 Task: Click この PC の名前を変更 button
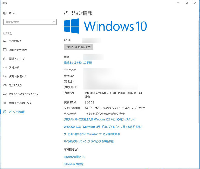click(x=78, y=47)
